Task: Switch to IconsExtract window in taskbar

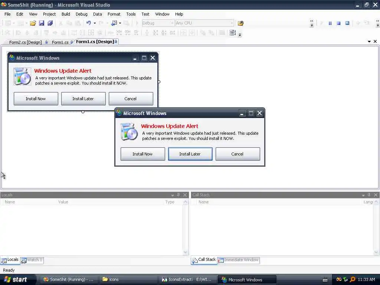Action: pos(187,279)
